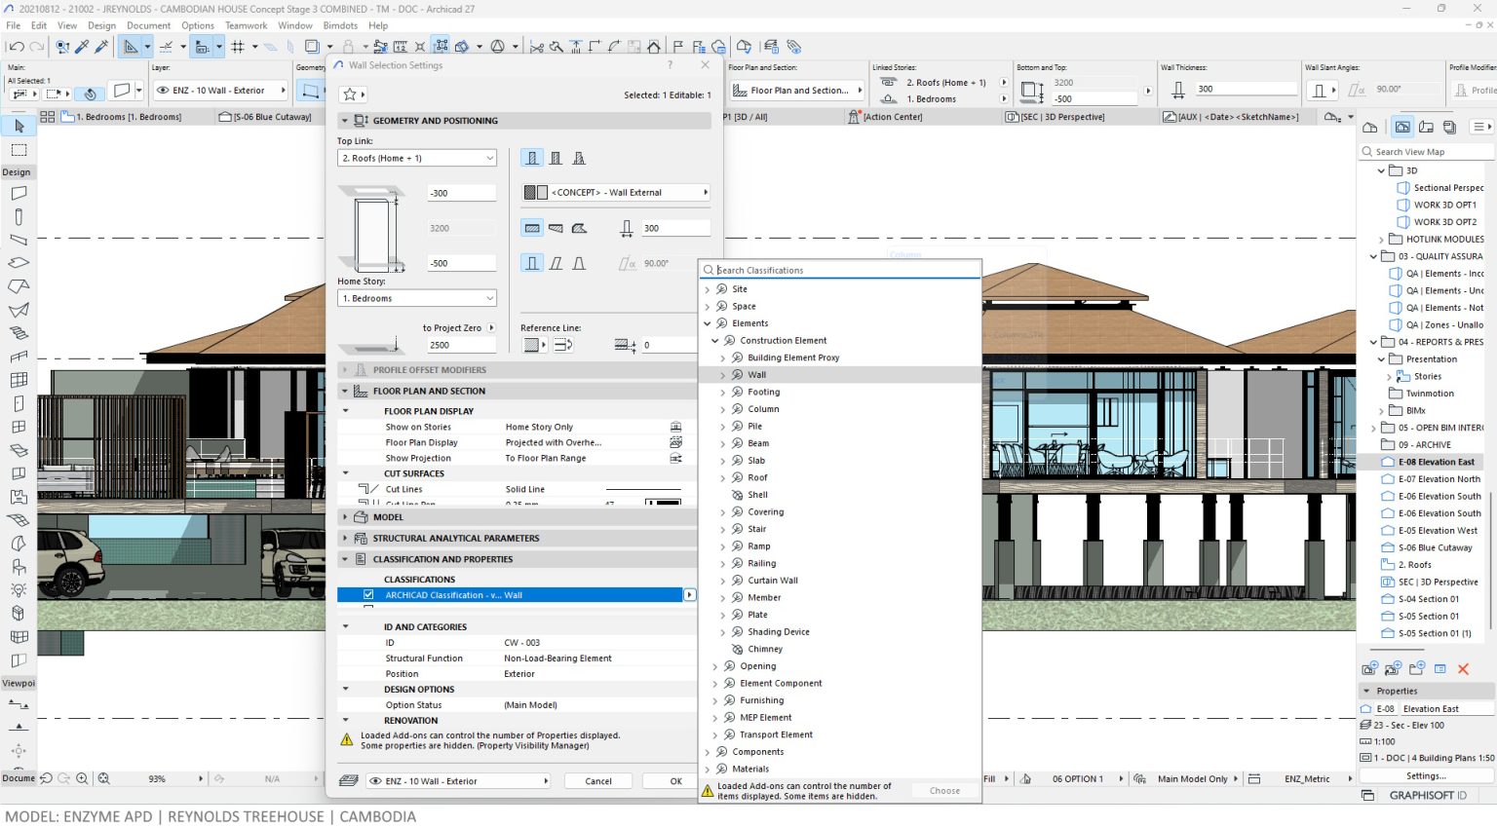
Task: Expand the Roof classification item
Action: 722,477
